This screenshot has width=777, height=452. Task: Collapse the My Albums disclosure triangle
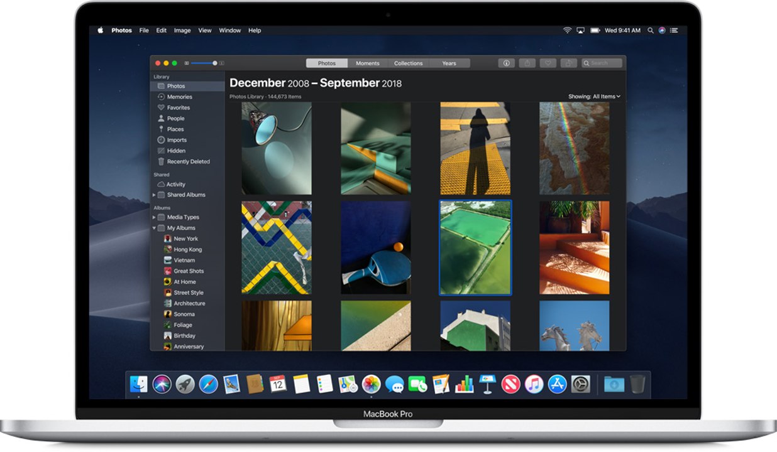pyautogui.click(x=154, y=228)
